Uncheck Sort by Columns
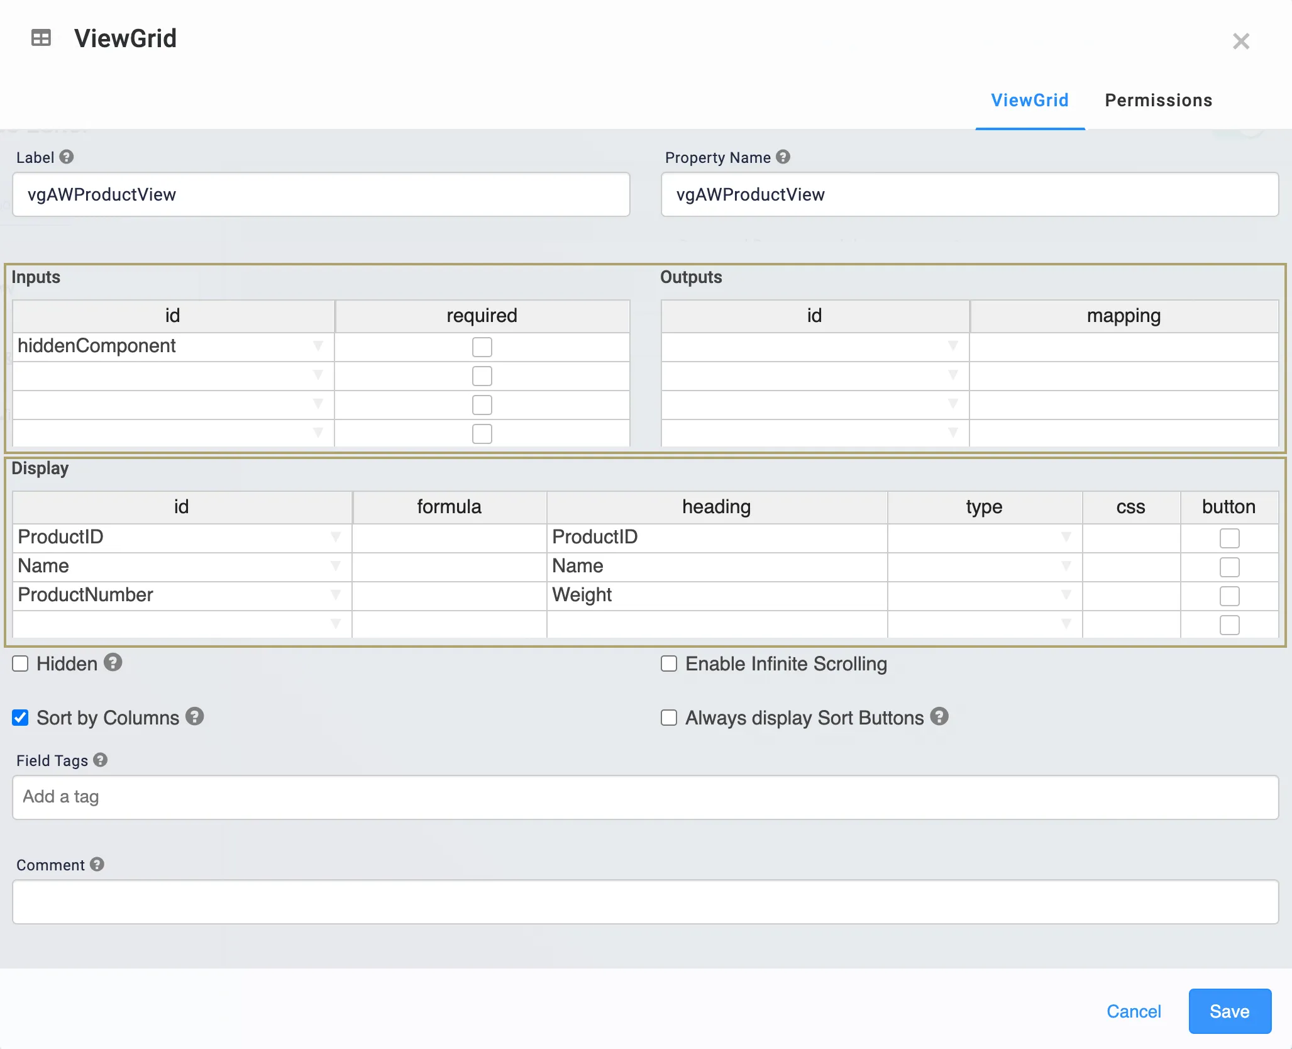The image size is (1292, 1049). pos(21,718)
